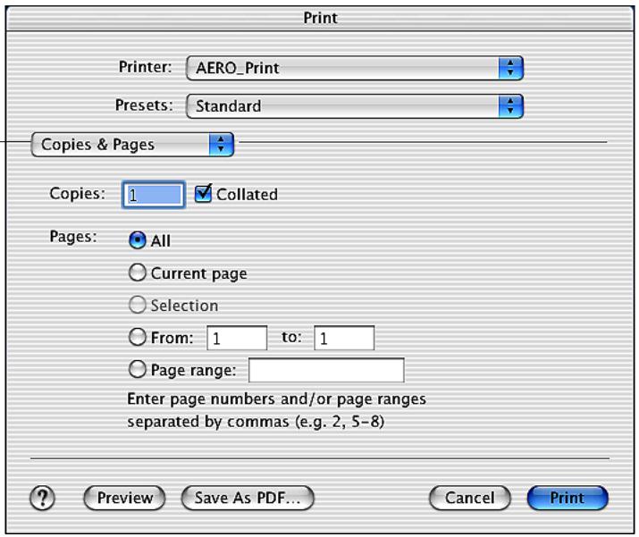Expand the Copies & Pages popup menu
The image size is (639, 537).
pyautogui.click(x=132, y=144)
